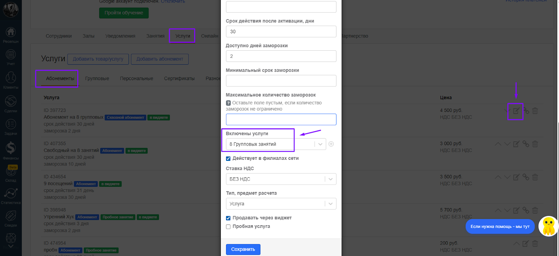Uncheck Действует в филиалах сети

point(228,158)
